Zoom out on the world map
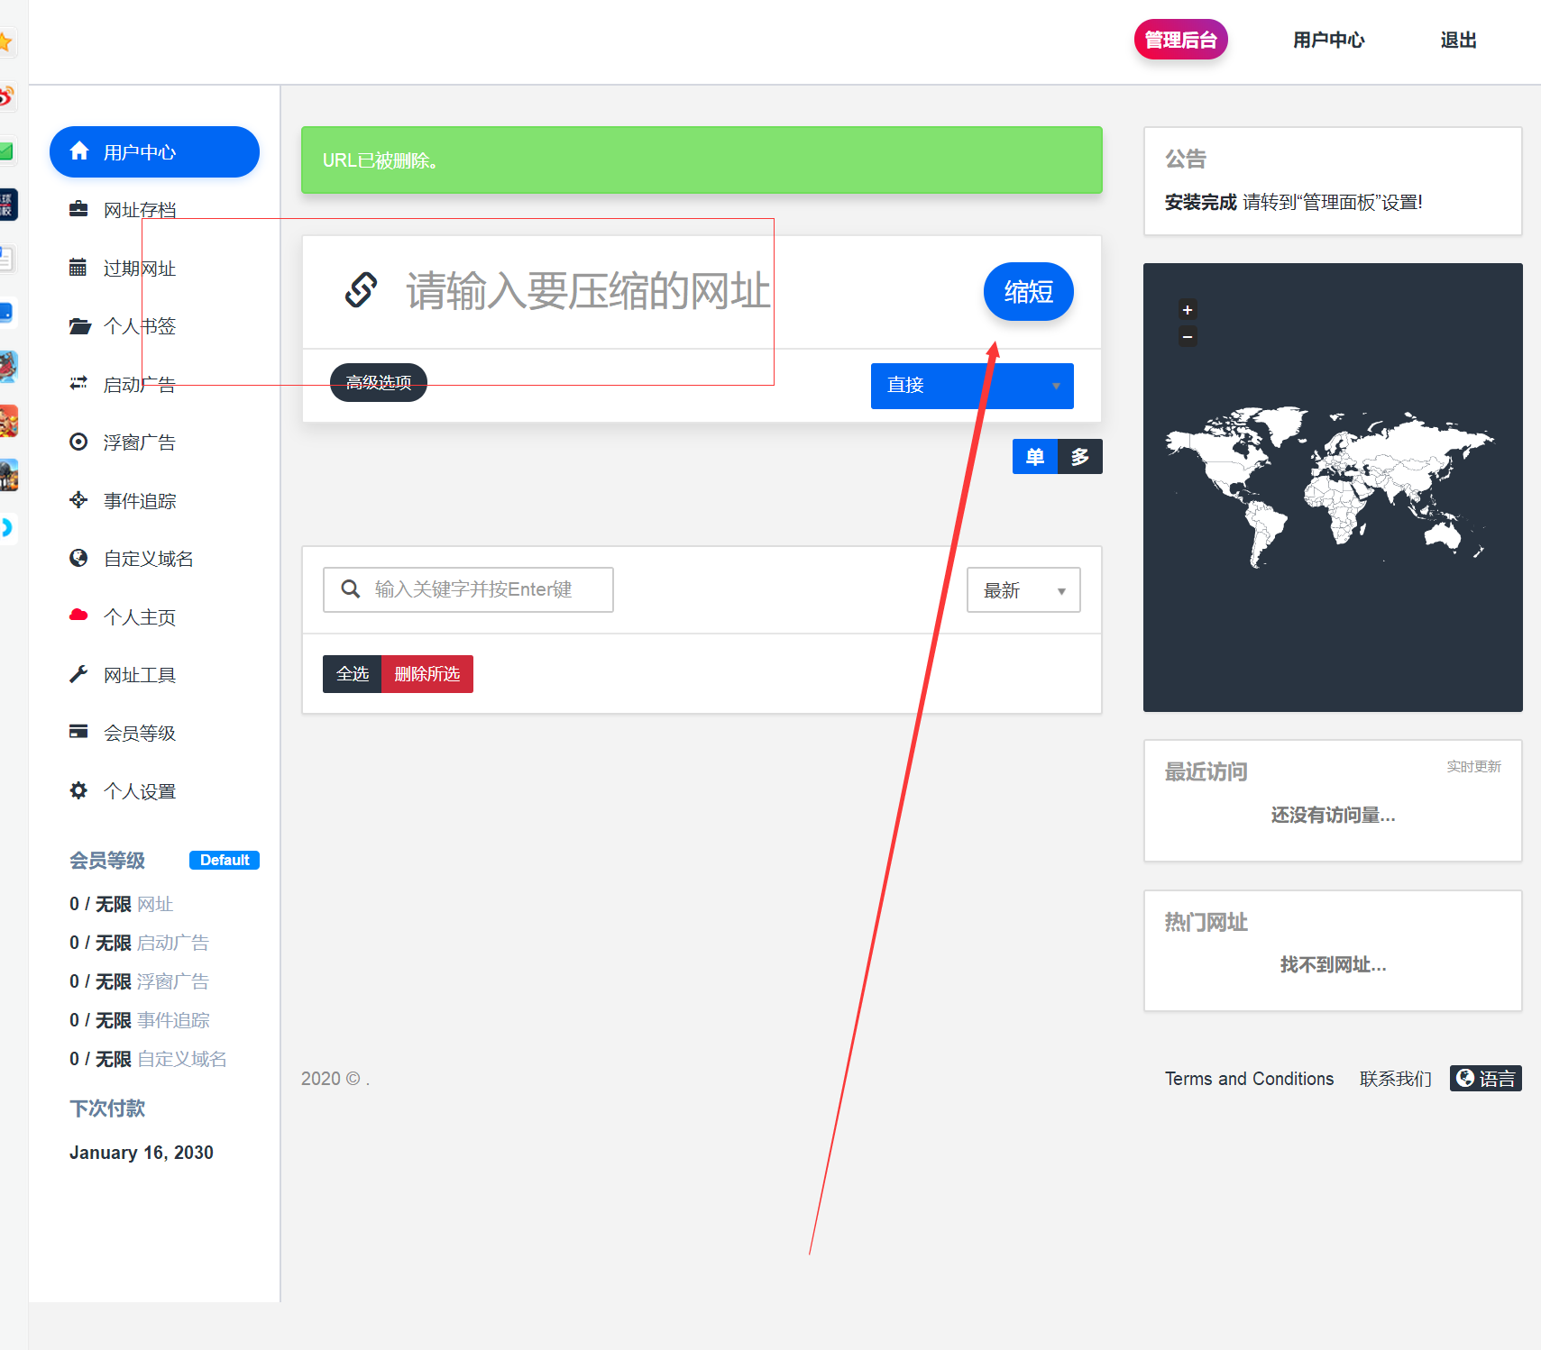1541x1350 pixels. coord(1188,337)
